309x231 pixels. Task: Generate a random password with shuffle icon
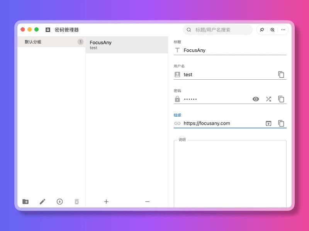[268, 99]
